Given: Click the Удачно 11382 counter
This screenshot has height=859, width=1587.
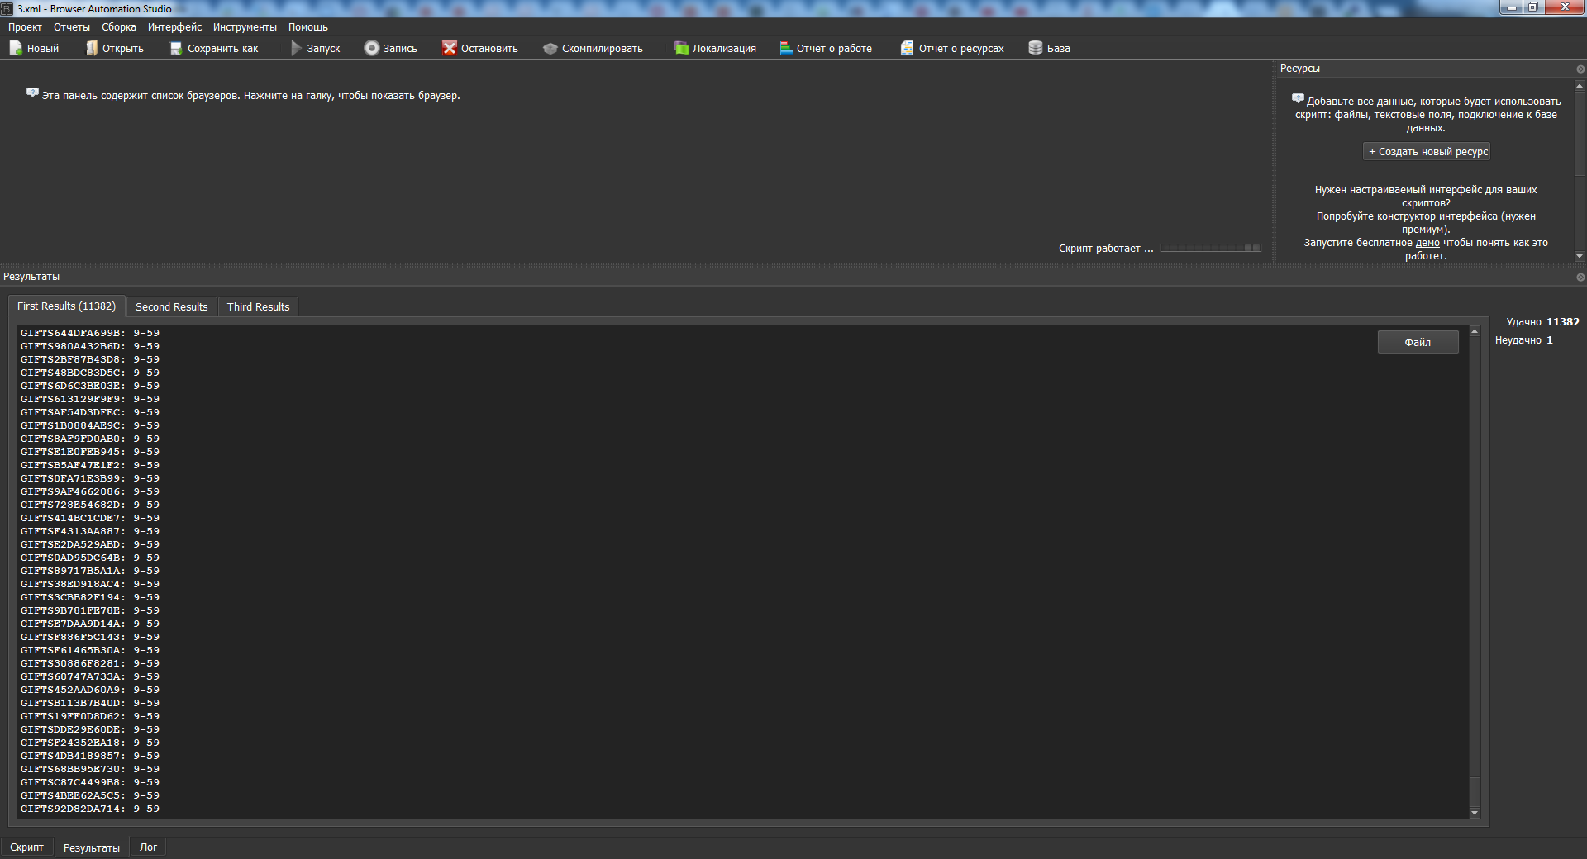Looking at the screenshot, I should [x=1542, y=322].
